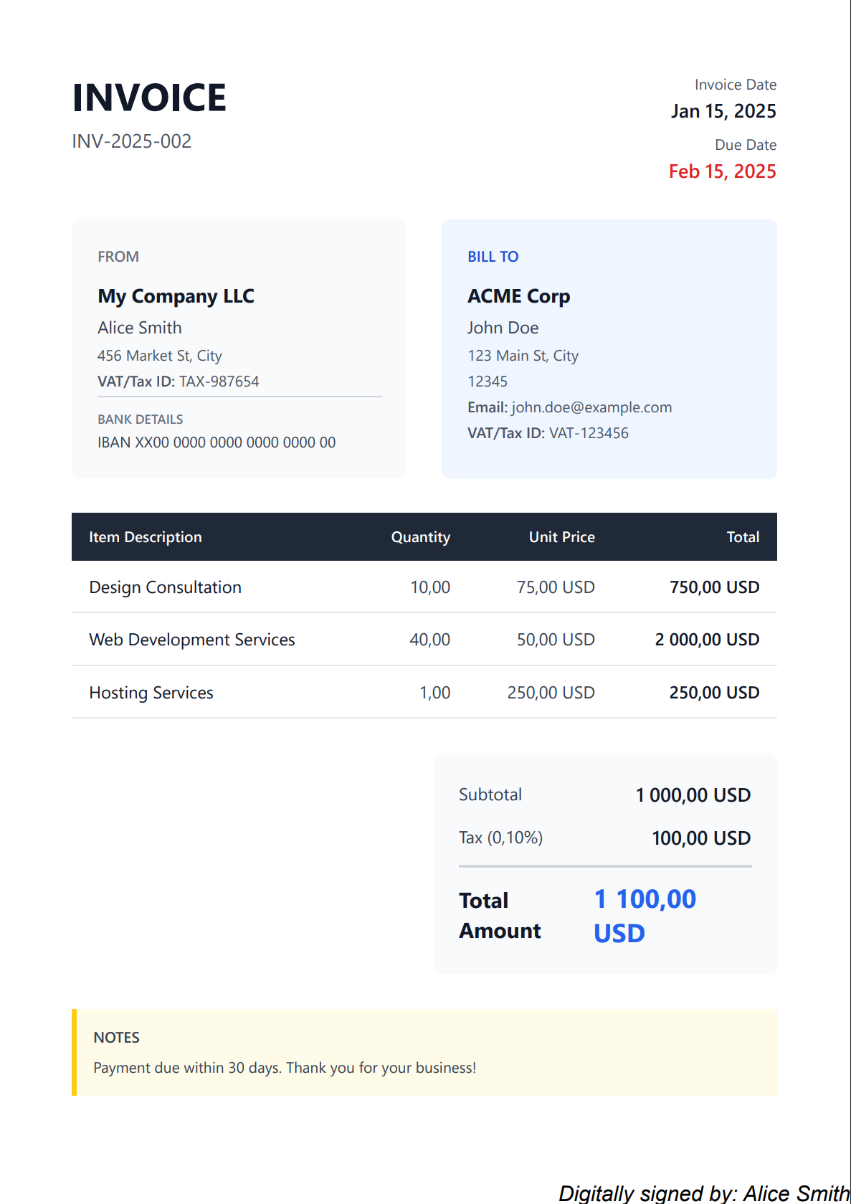The width and height of the screenshot is (851, 1204).
Task: Select invoice number INV-2025-002
Action: coord(131,141)
